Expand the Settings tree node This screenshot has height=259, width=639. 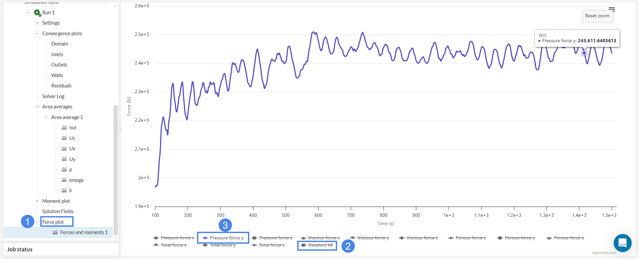point(37,23)
